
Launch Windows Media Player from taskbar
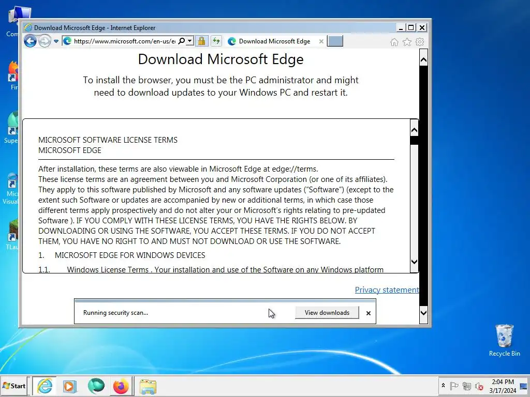point(70,386)
